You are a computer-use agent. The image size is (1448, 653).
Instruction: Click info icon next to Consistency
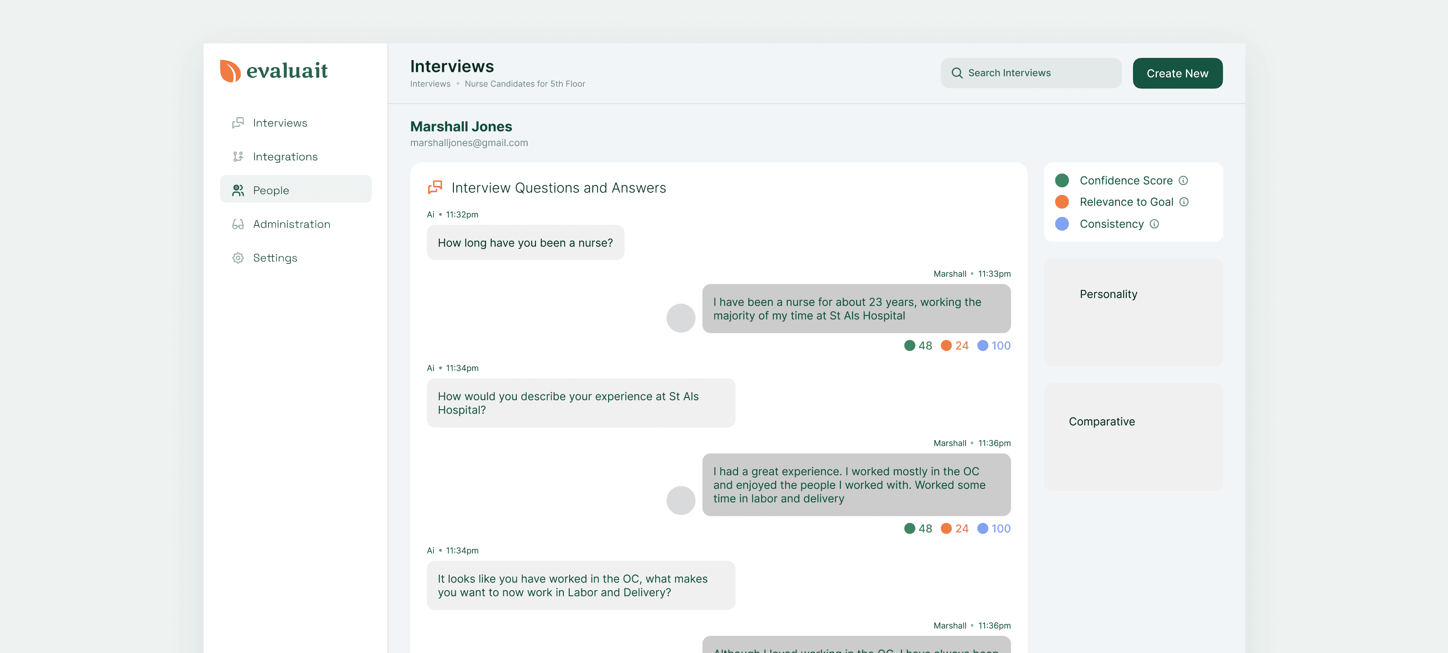1154,224
